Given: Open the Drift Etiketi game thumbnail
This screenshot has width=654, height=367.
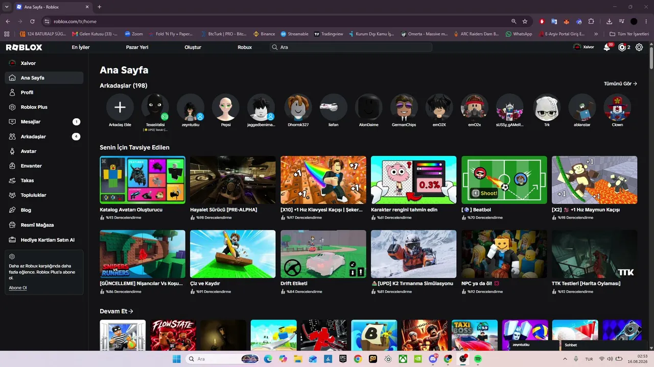Looking at the screenshot, I should [x=323, y=254].
